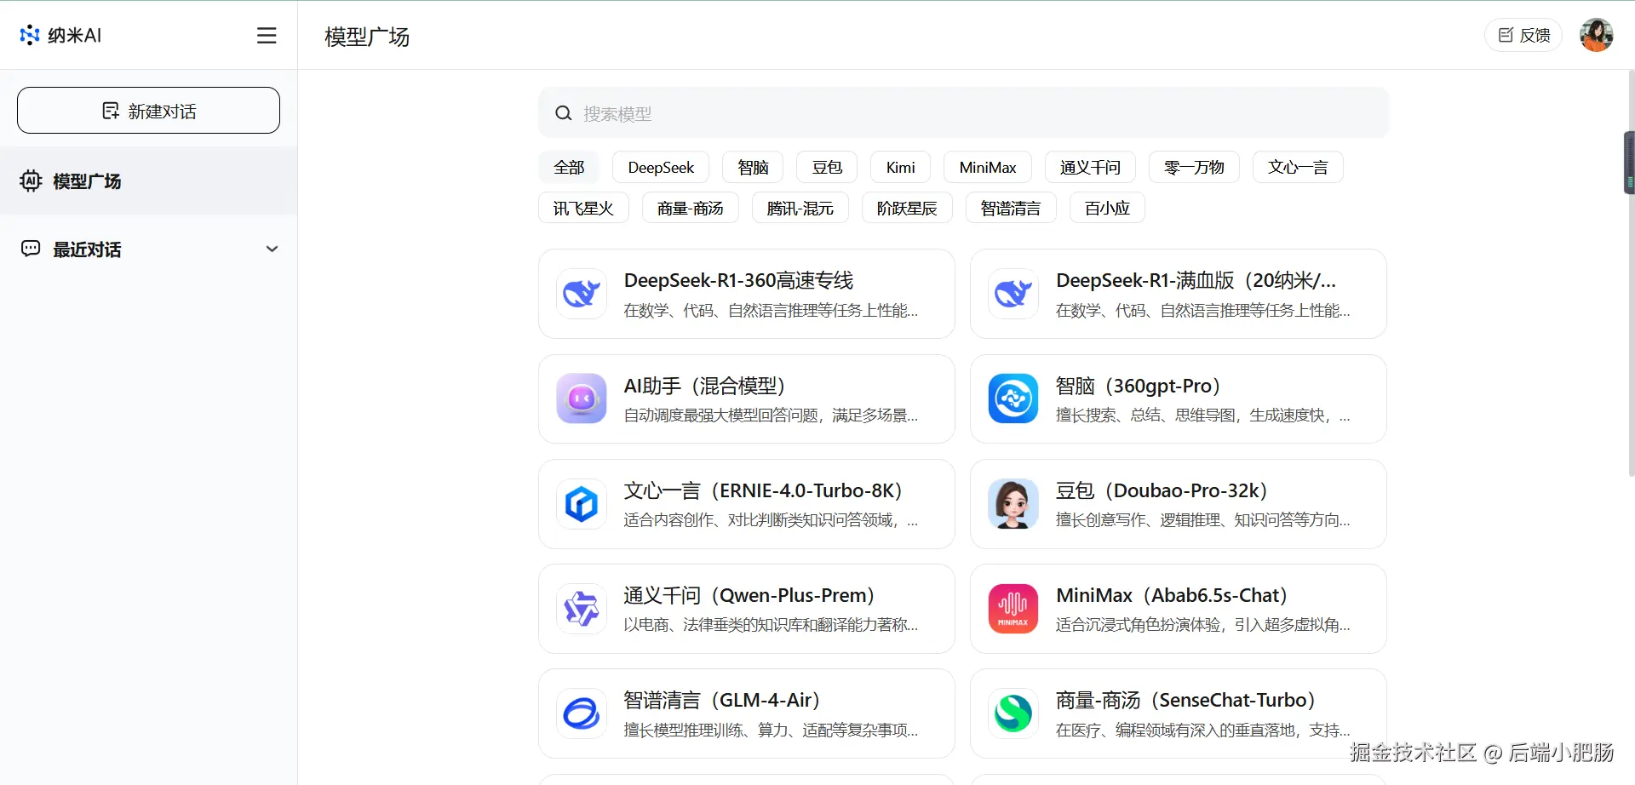Select the DeepSeek filter tag
Viewport: 1635px width, 785px height.
[x=661, y=167]
